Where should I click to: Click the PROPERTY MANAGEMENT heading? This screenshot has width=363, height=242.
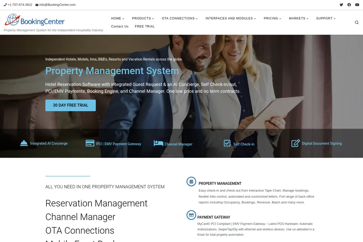tap(220, 184)
